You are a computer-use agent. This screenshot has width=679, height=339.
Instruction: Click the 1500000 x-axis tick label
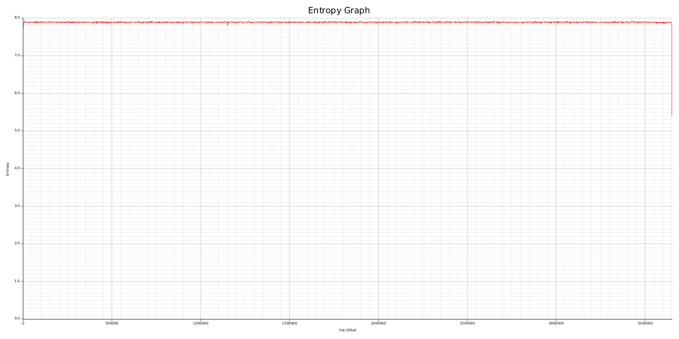[x=289, y=322]
